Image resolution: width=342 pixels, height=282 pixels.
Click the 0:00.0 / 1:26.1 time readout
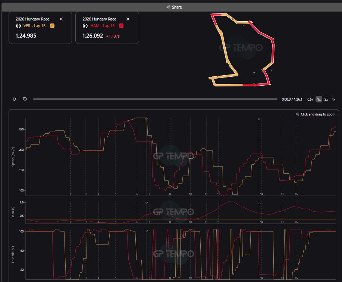pos(292,99)
